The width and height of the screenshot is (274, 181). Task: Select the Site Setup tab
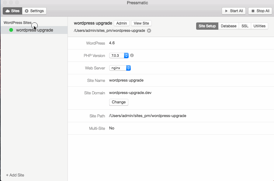tap(207, 26)
